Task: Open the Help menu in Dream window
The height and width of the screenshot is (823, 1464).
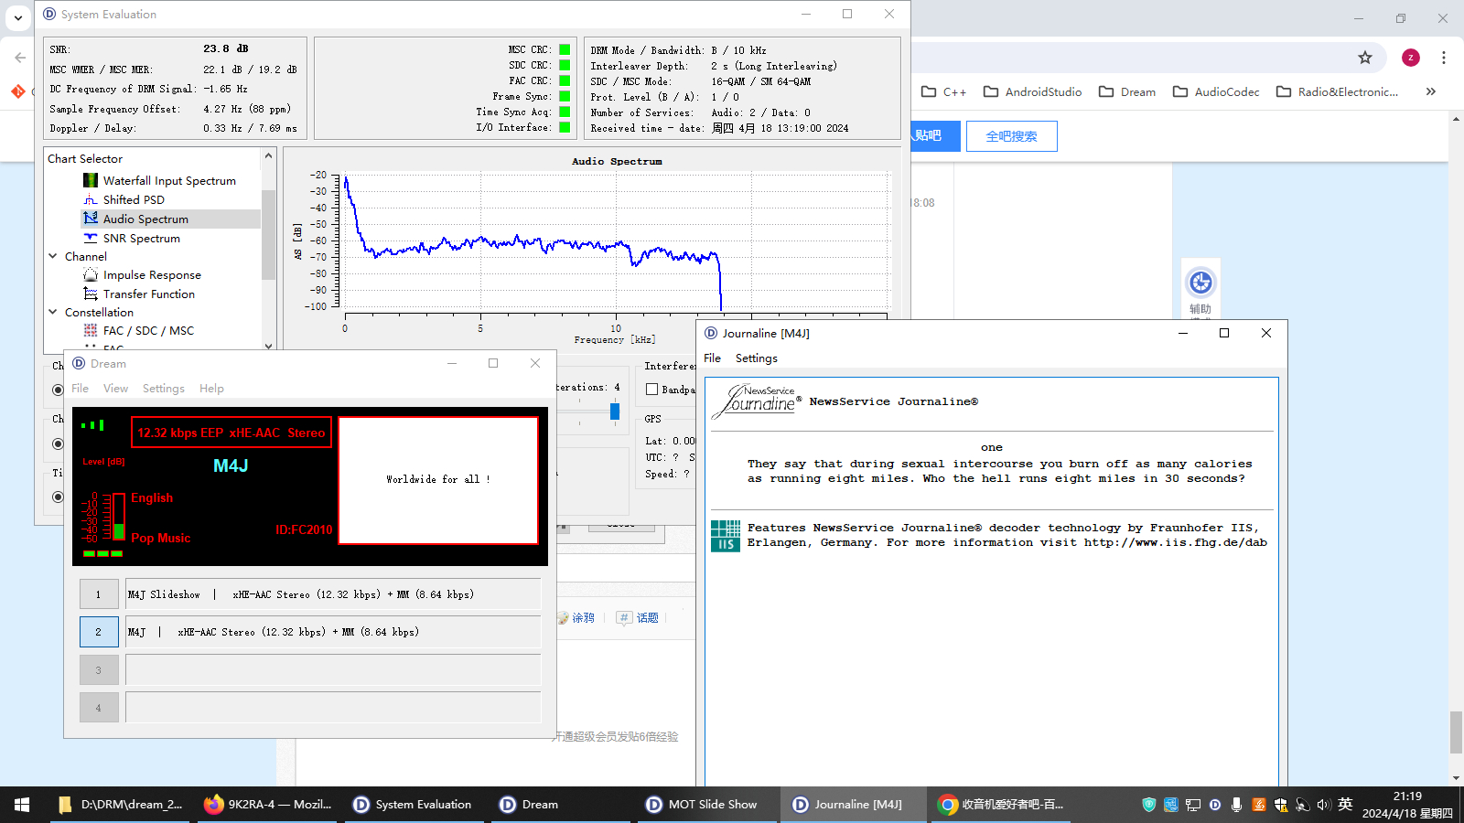Action: 211,389
